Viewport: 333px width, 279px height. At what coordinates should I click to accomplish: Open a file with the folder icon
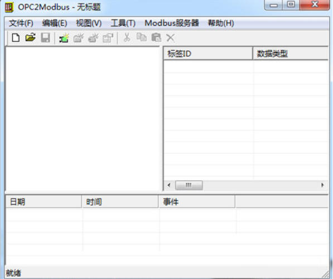click(x=30, y=37)
